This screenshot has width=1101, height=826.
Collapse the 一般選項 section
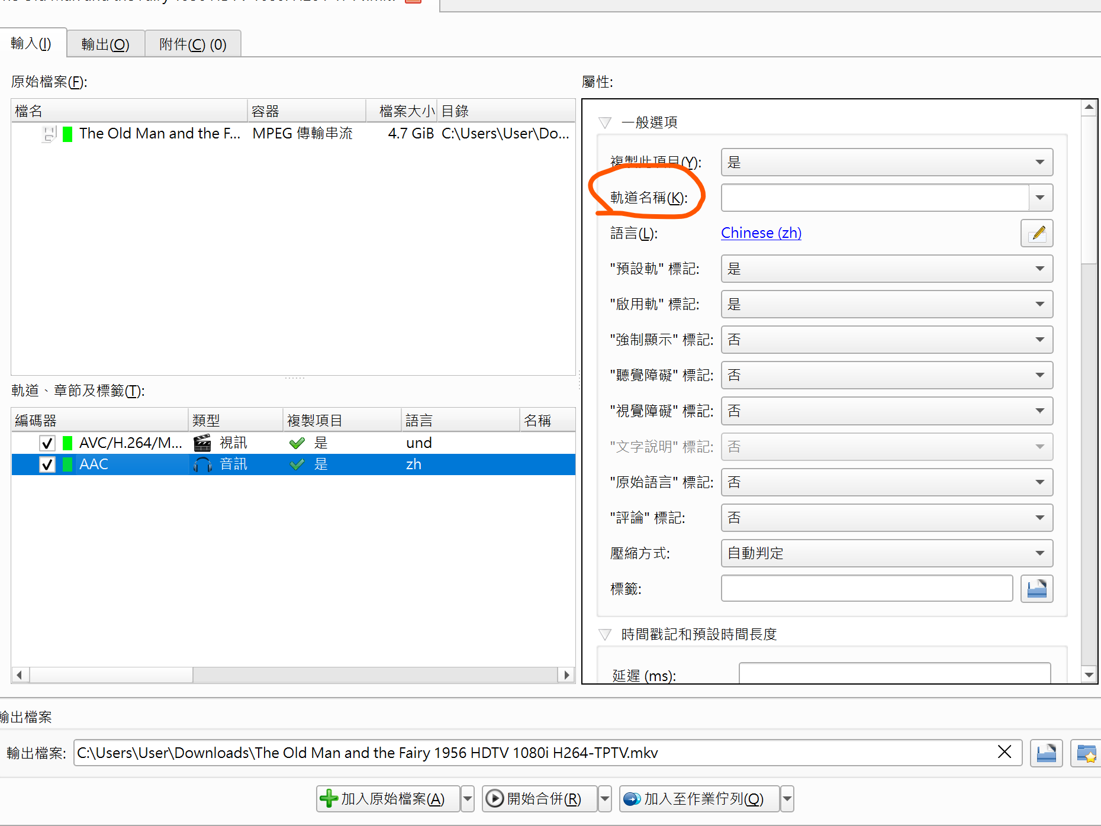pos(604,122)
